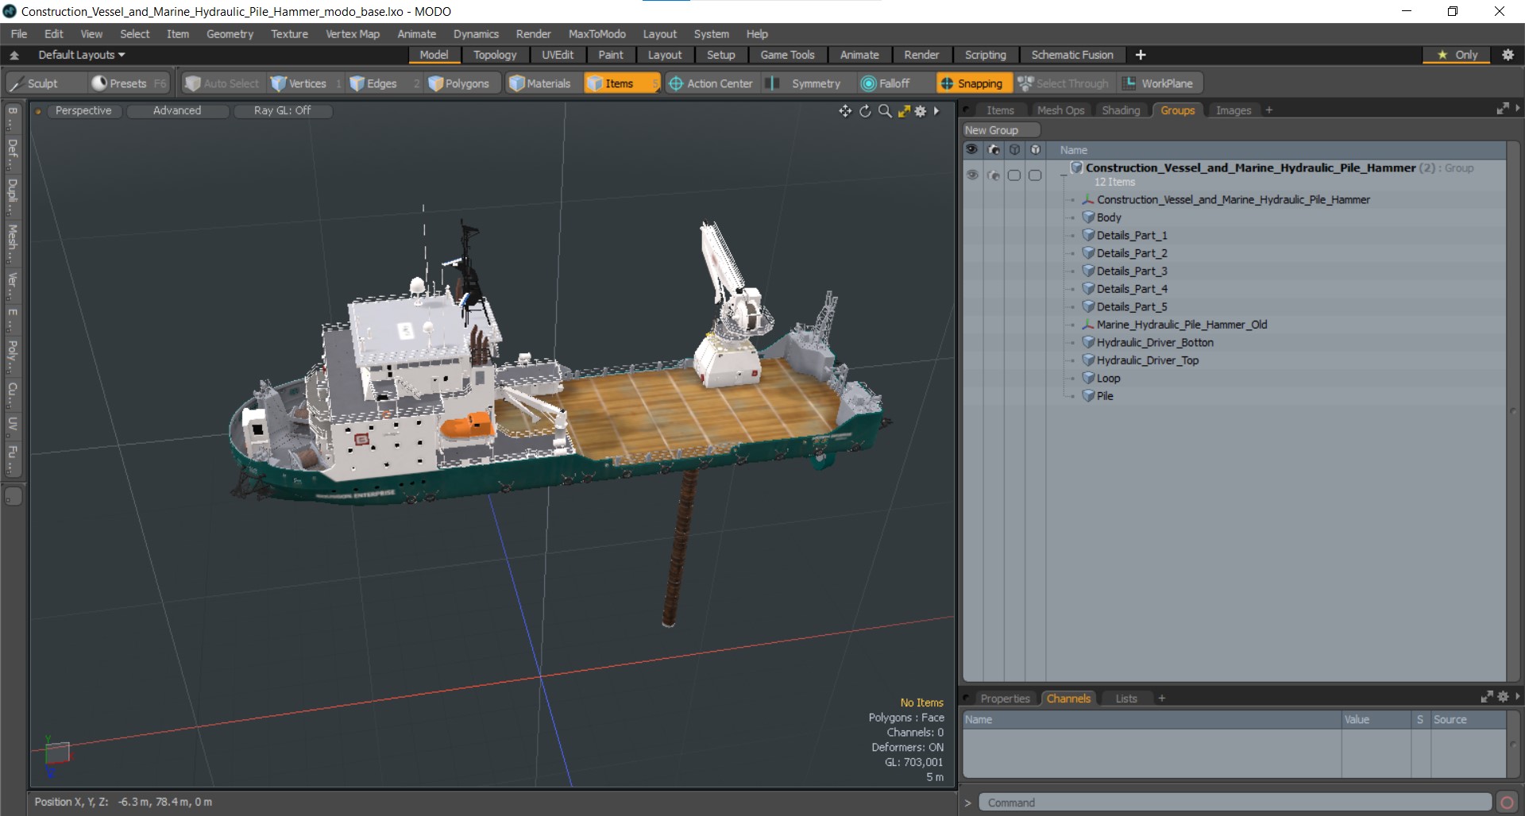The width and height of the screenshot is (1525, 816).
Task: Click the viewport pan (move) icon
Action: (845, 111)
